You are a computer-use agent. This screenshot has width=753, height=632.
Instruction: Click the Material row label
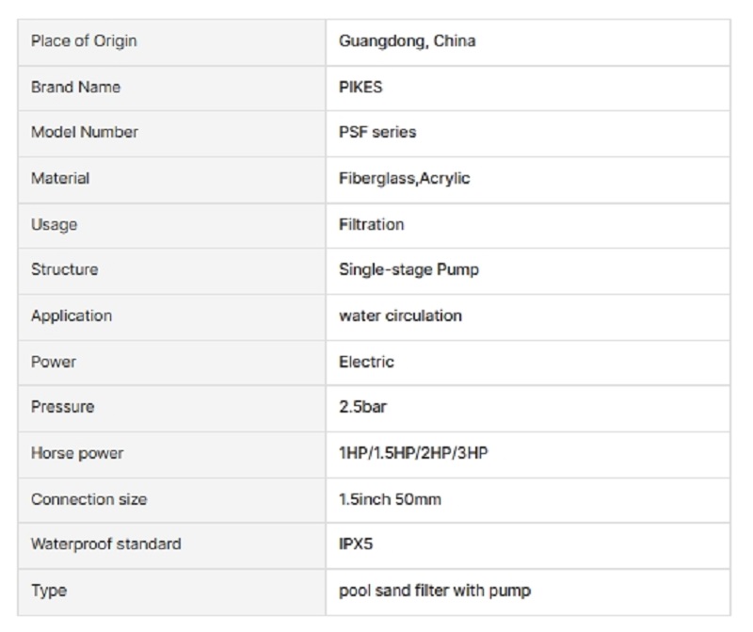(59, 178)
